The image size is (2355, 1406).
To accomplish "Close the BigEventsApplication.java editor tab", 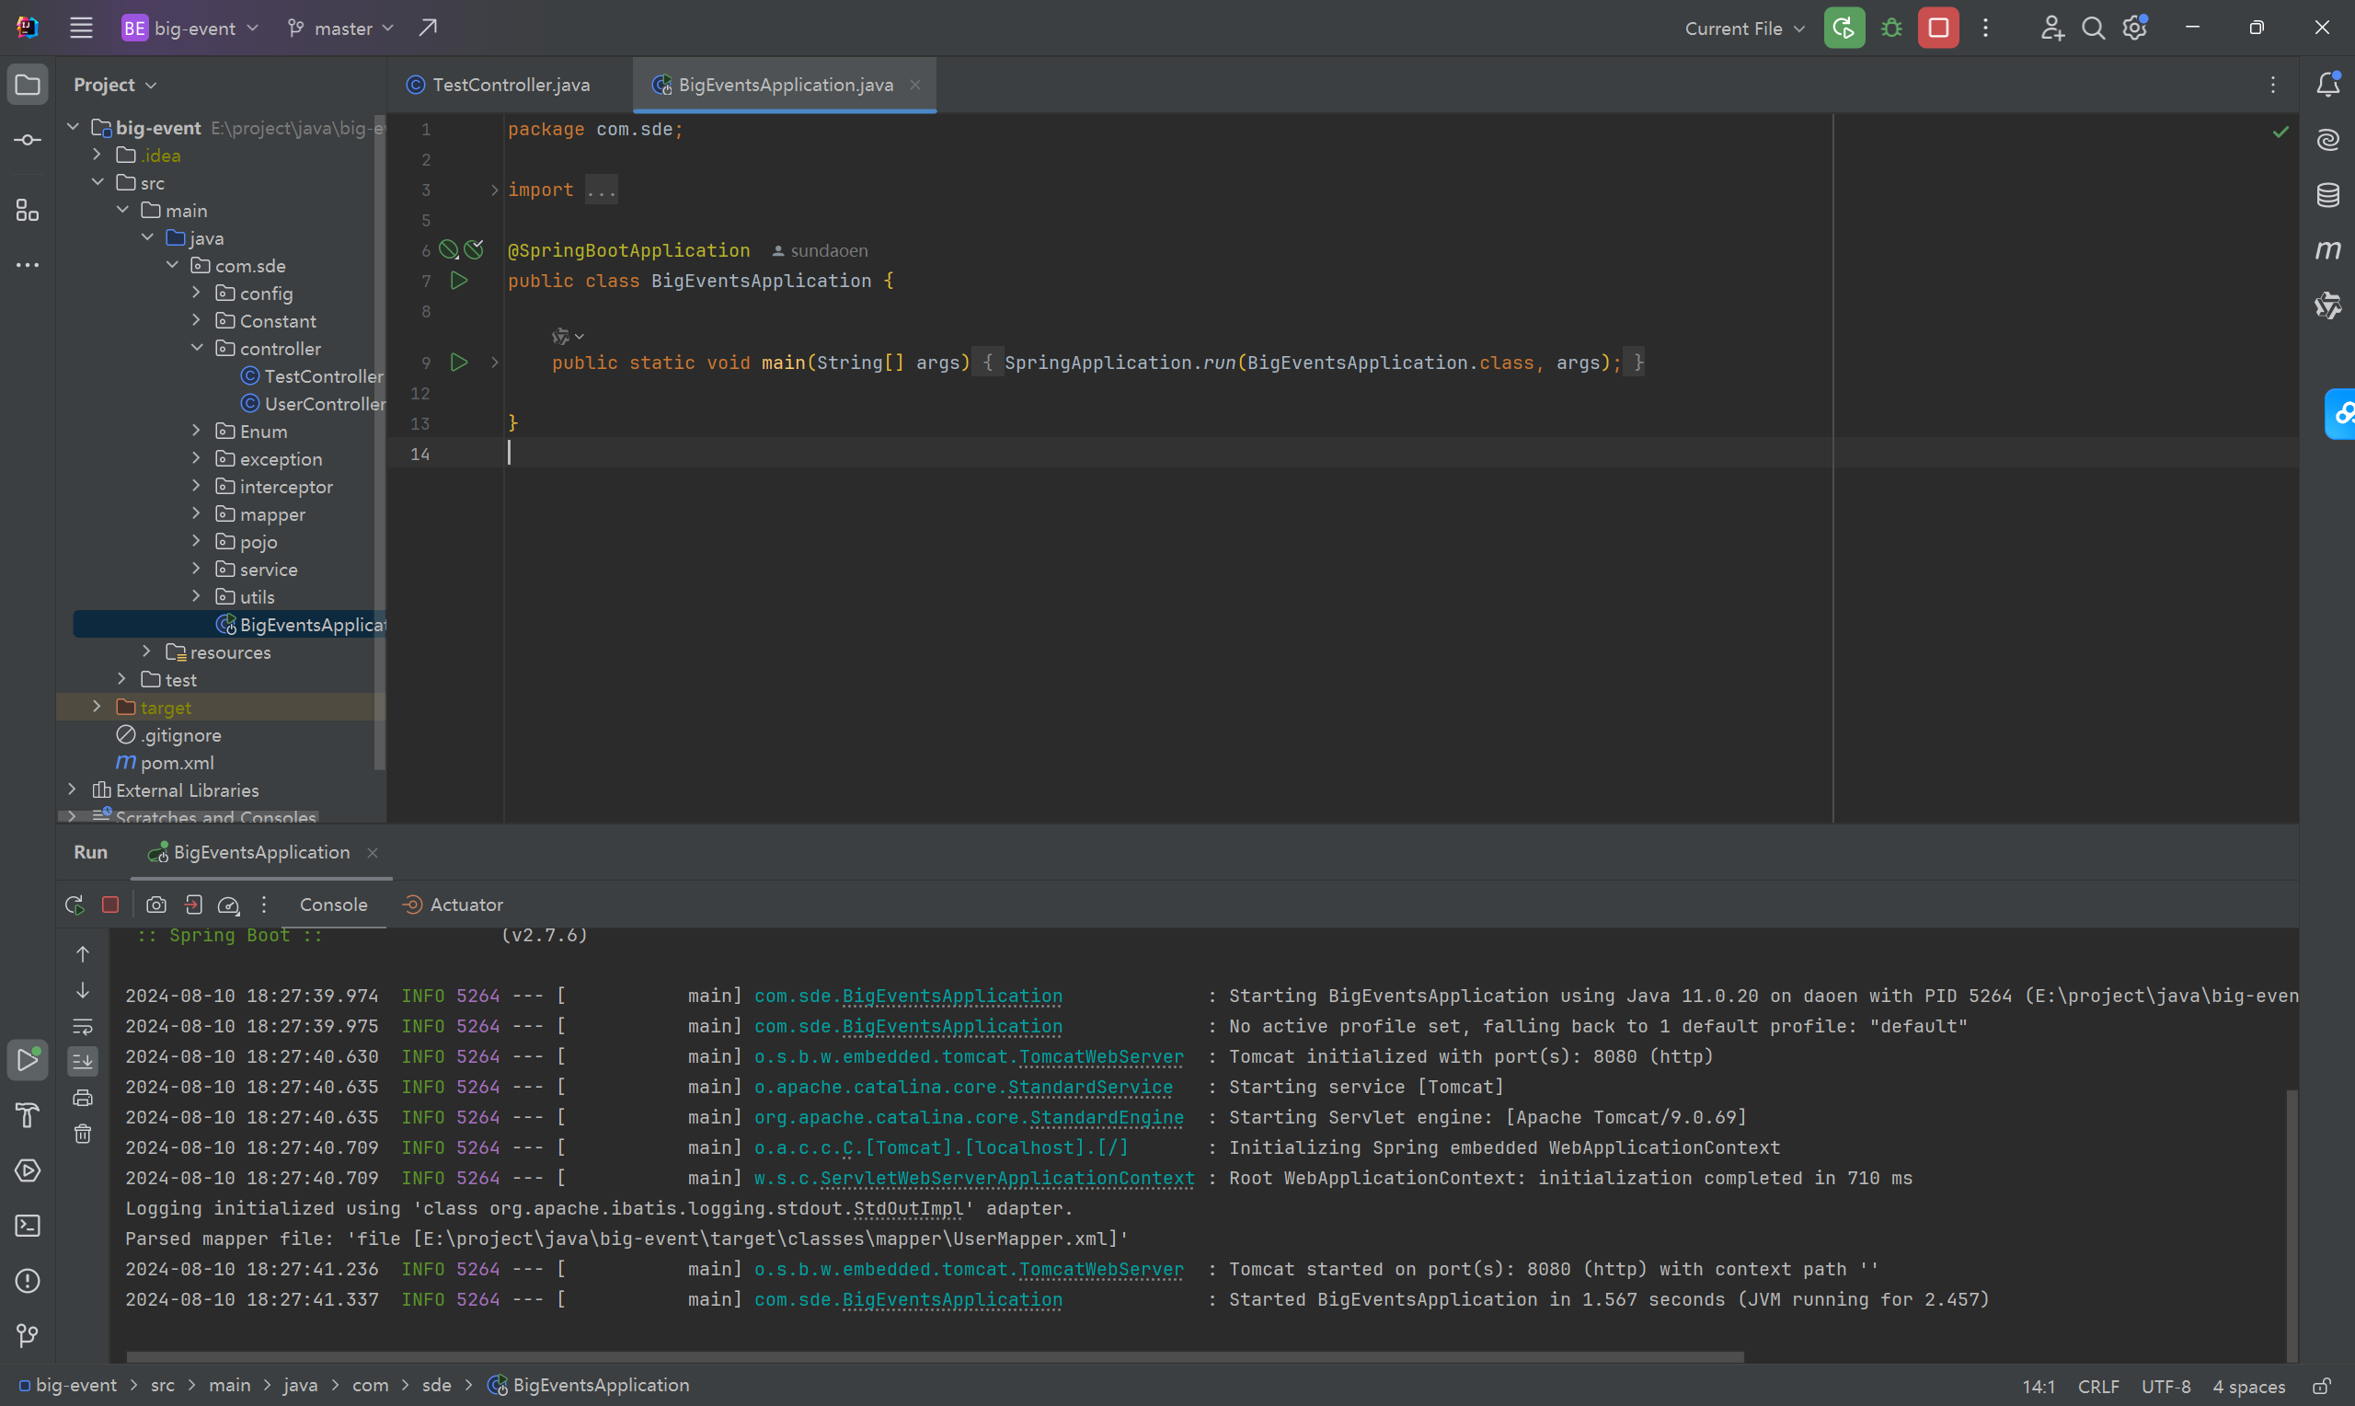I will (x=914, y=85).
